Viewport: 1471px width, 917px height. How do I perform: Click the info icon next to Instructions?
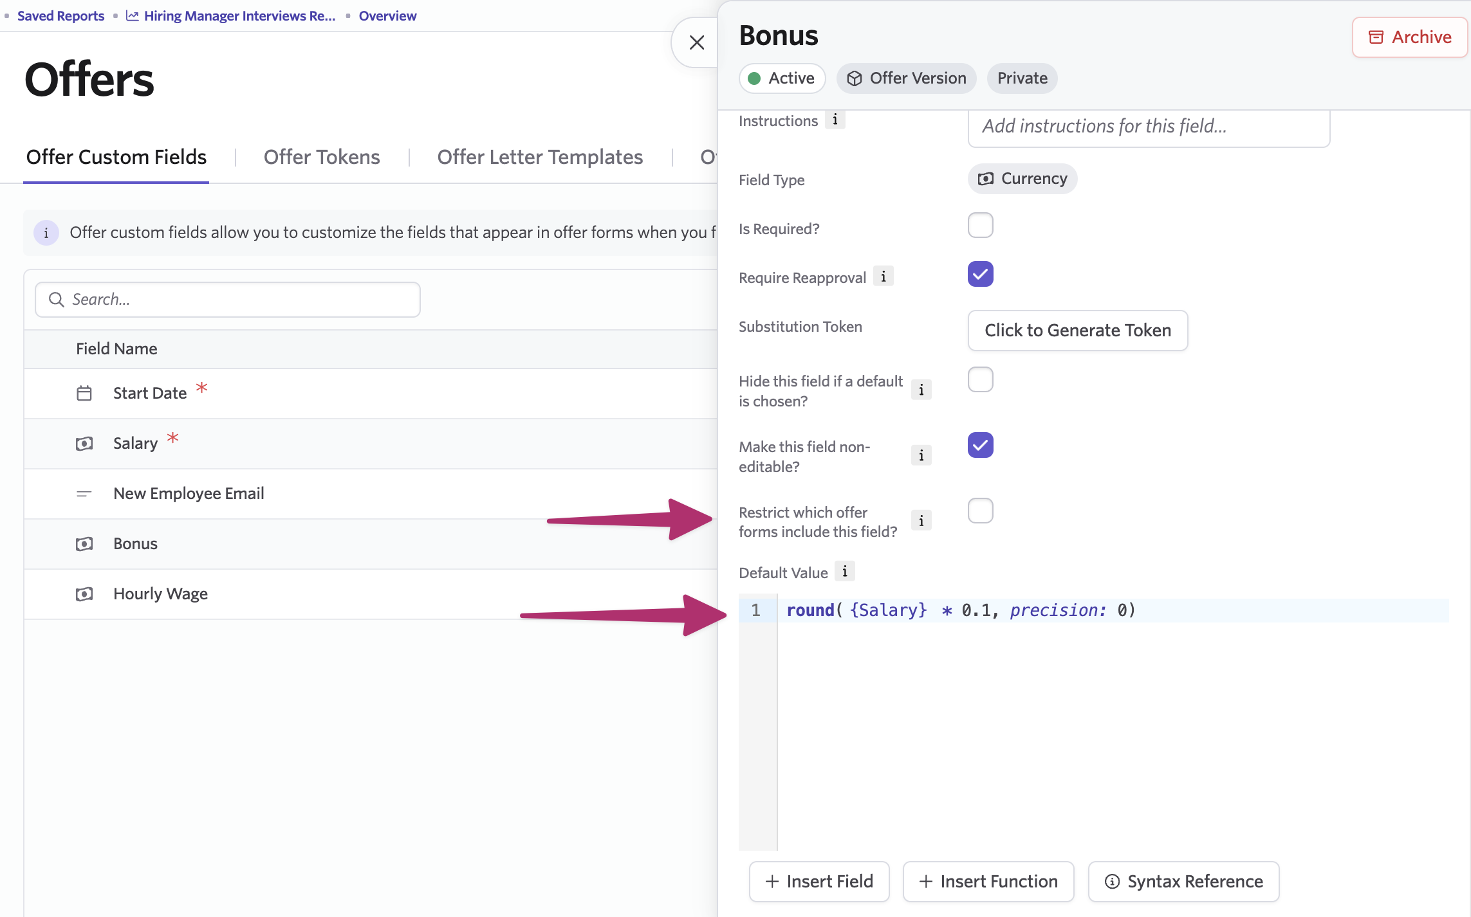(835, 120)
